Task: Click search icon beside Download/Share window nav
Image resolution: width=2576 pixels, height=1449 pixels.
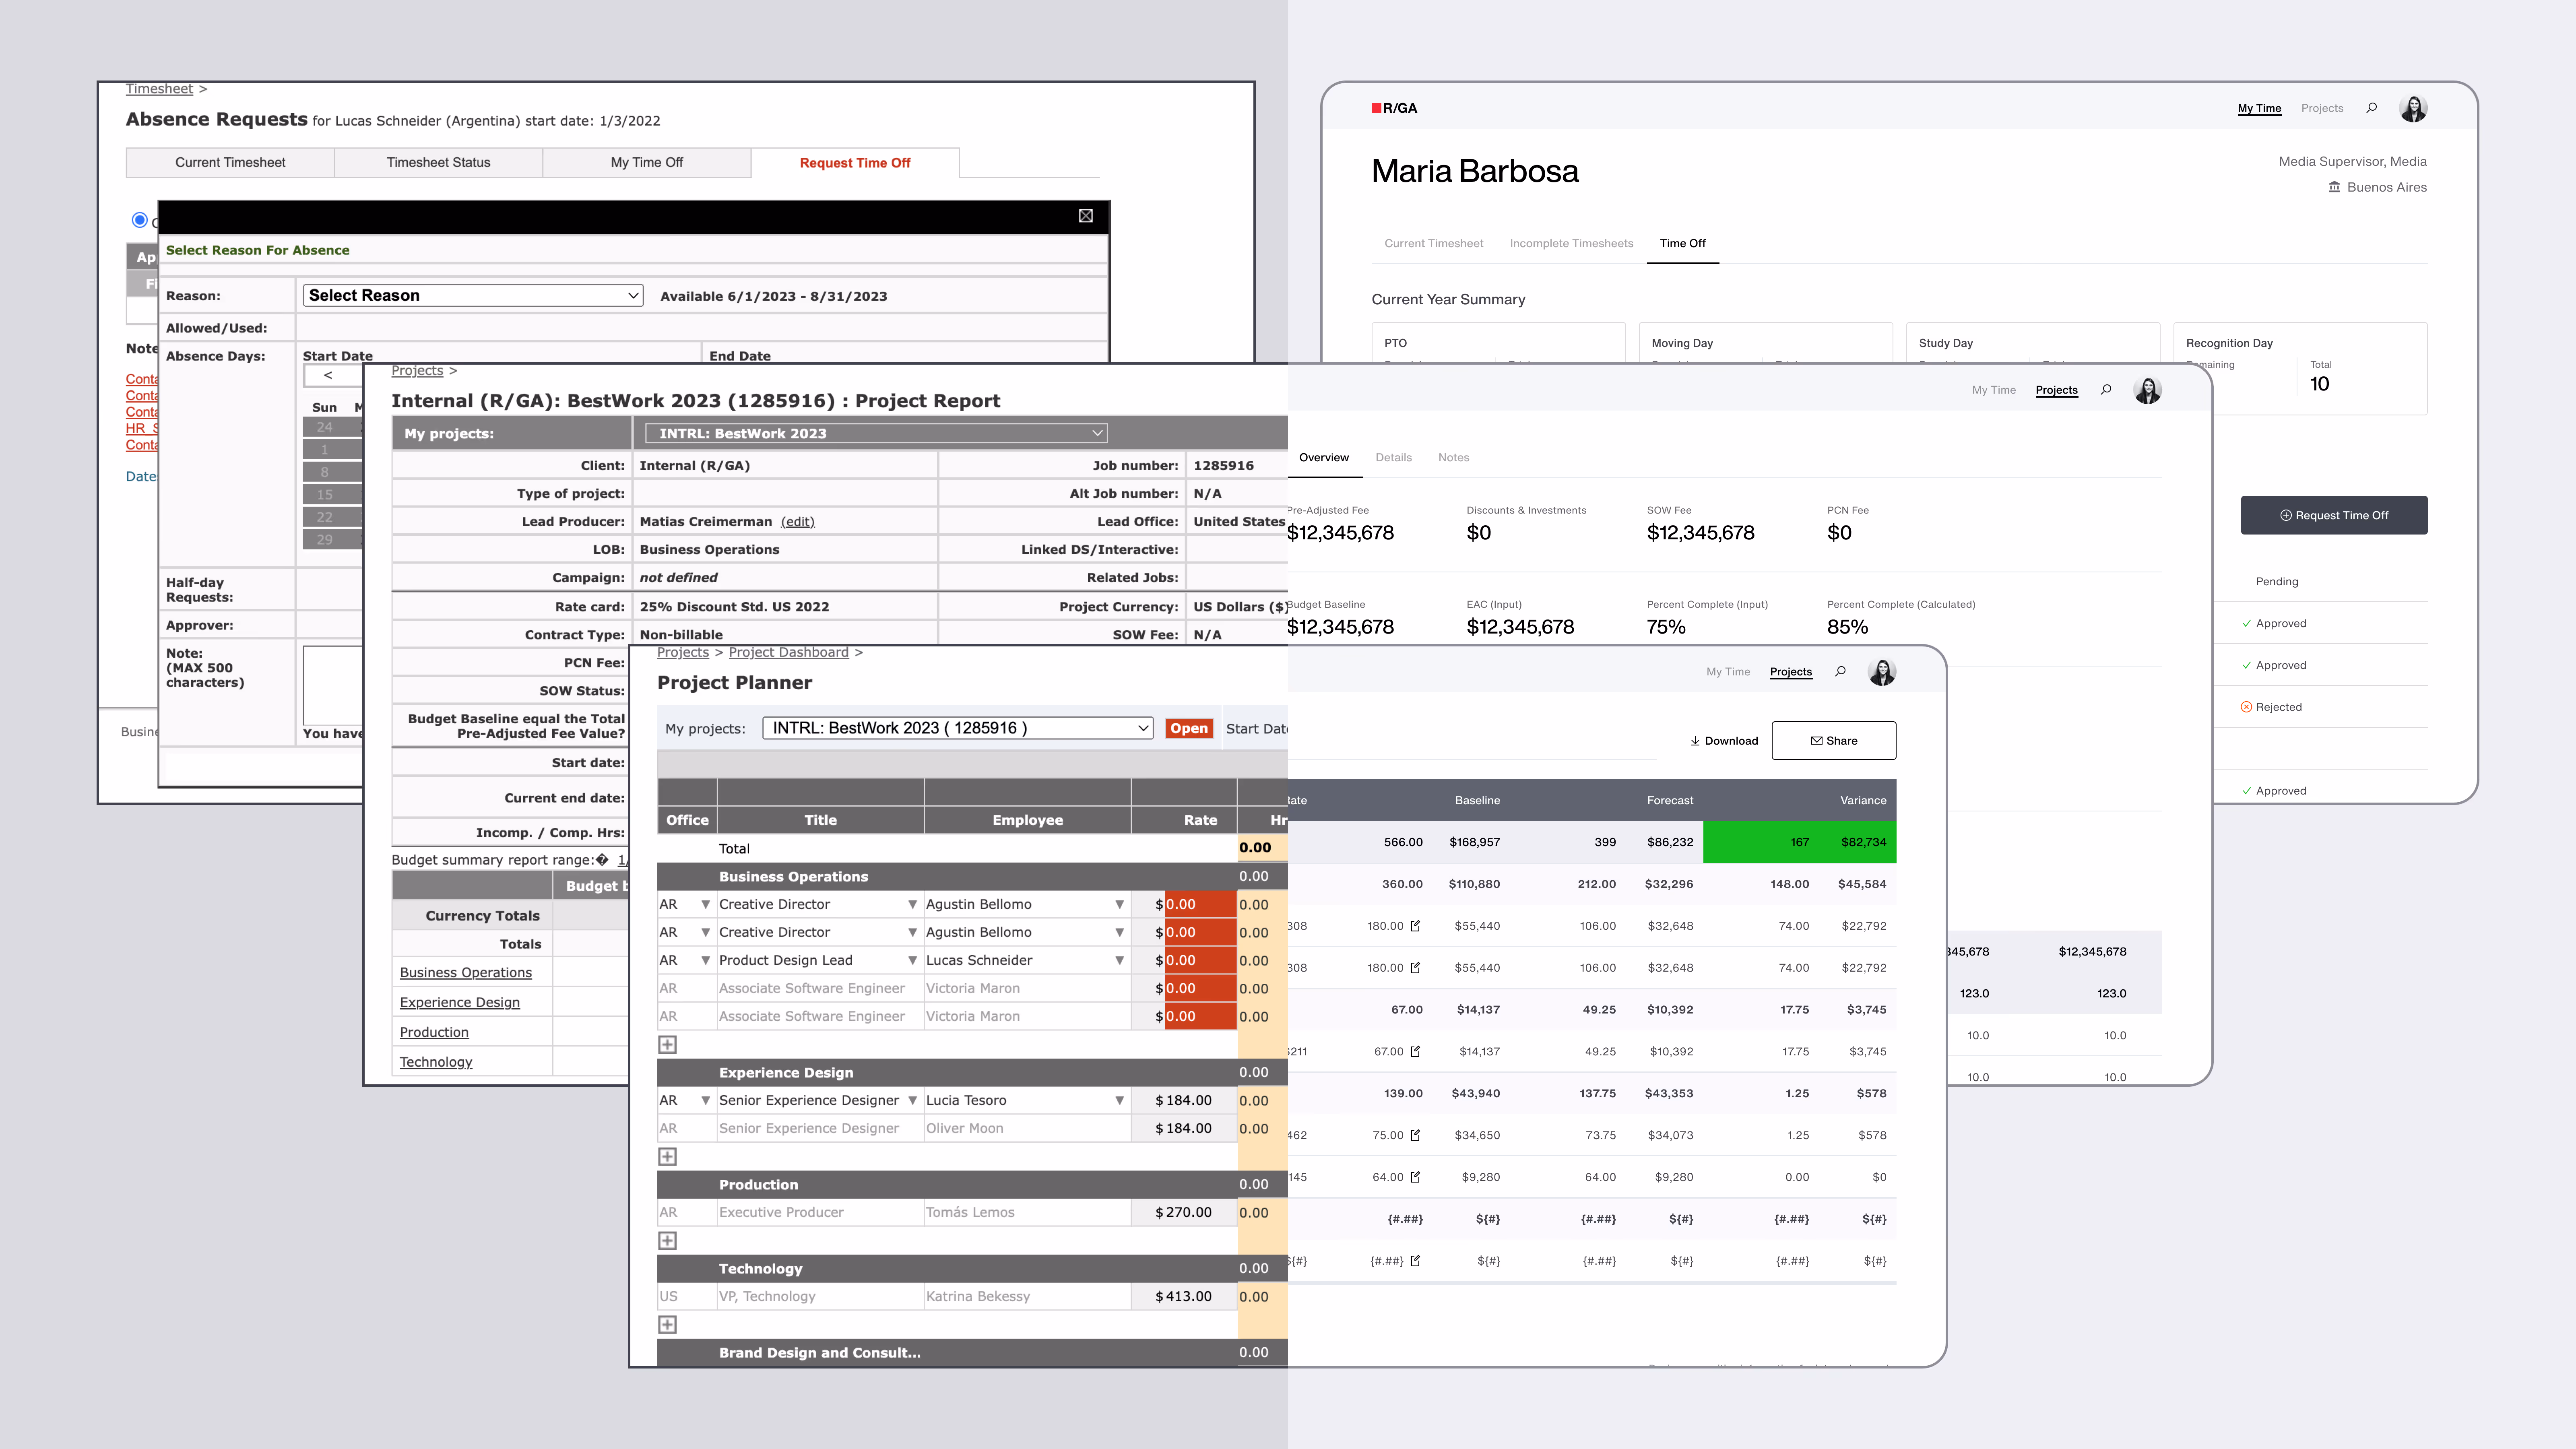Action: click(x=1840, y=672)
